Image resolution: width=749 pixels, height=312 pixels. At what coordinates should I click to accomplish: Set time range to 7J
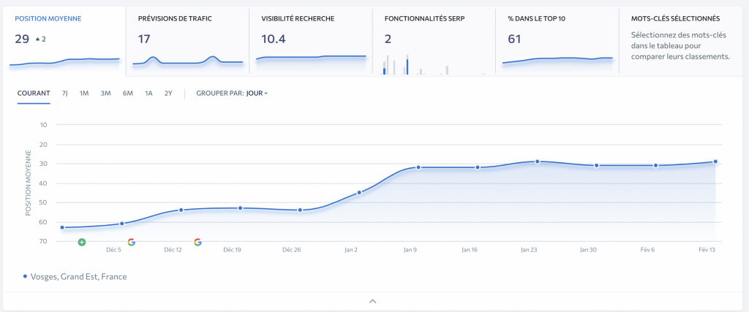tap(65, 94)
